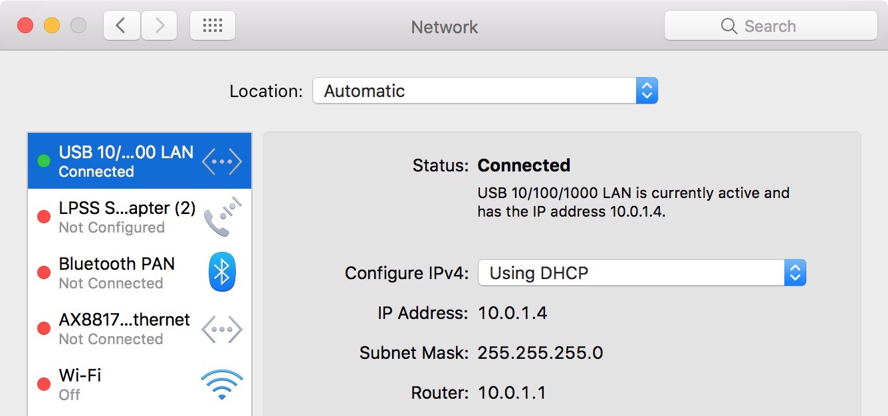This screenshot has width=888, height=416.
Task: Go back using the left arrow button
Action: click(121, 26)
